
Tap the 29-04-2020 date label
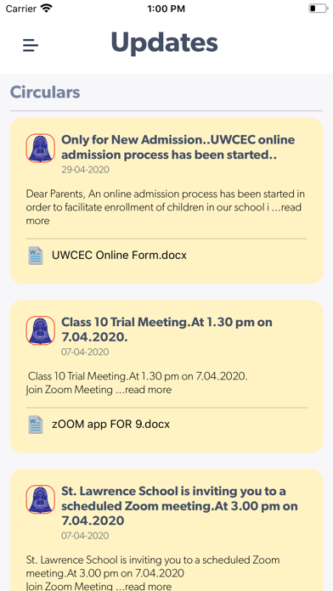click(85, 170)
